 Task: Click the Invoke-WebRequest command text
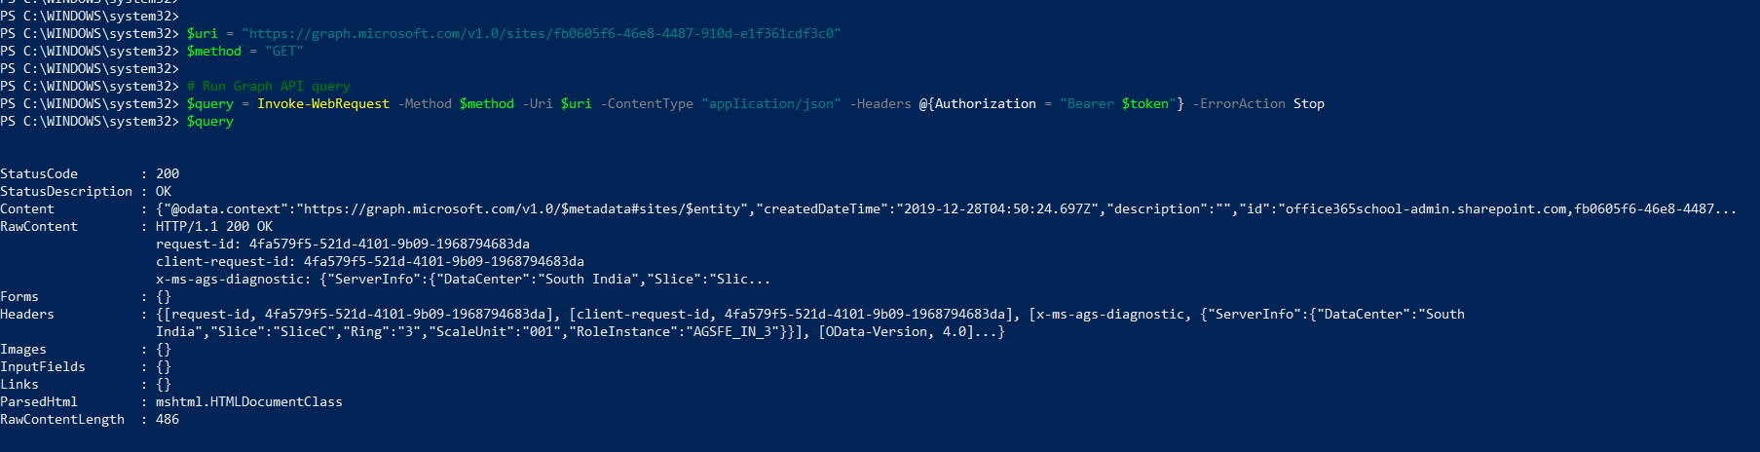click(x=323, y=103)
